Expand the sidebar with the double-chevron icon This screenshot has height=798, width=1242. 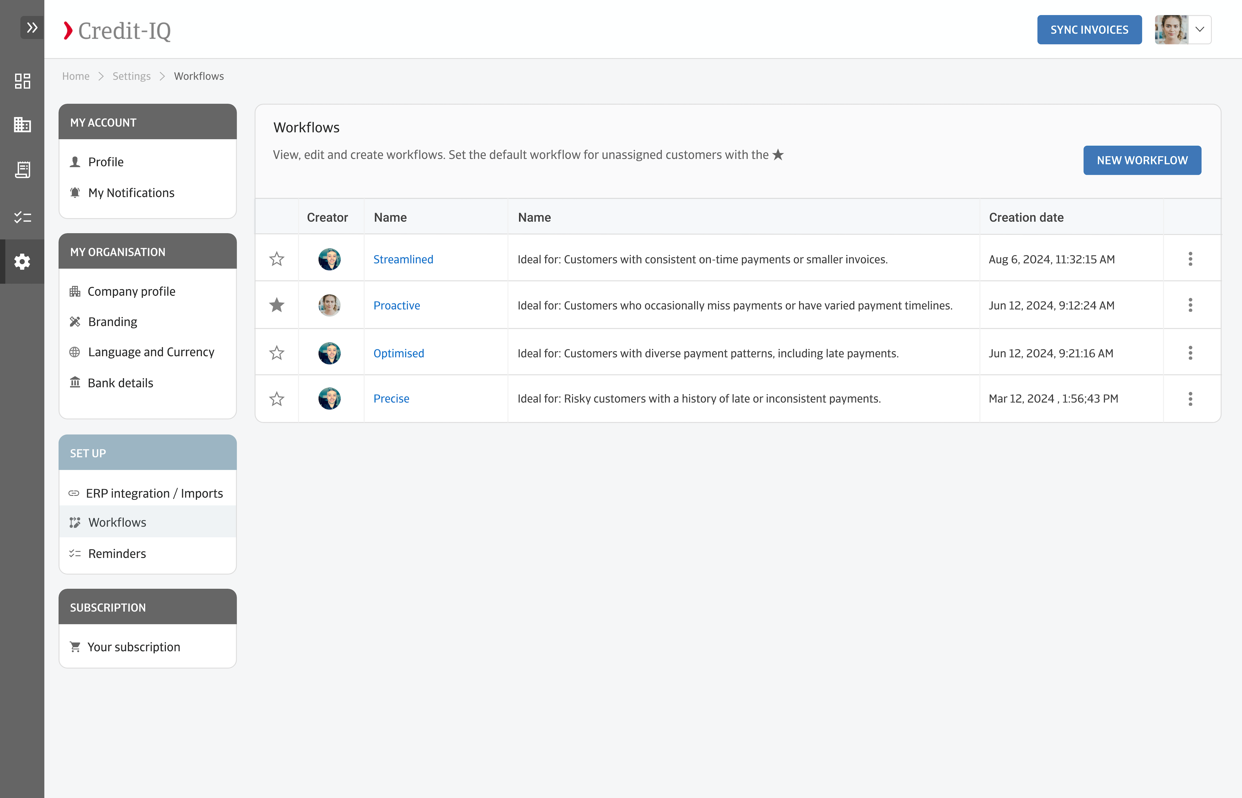coord(32,28)
